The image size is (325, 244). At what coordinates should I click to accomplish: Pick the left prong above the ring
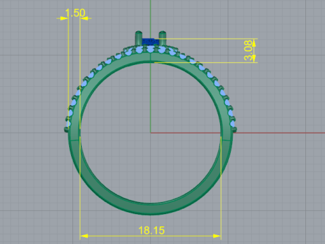(x=139, y=38)
